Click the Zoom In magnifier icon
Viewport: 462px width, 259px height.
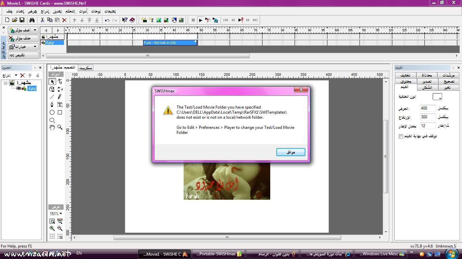52,228
